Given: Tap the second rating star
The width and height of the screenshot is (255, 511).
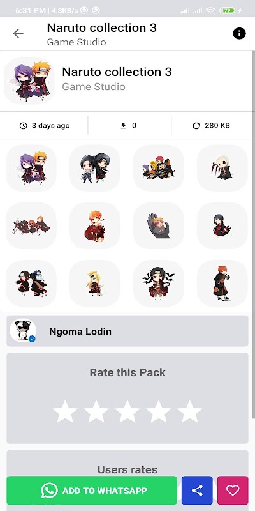Looking at the screenshot, I should 96,411.
